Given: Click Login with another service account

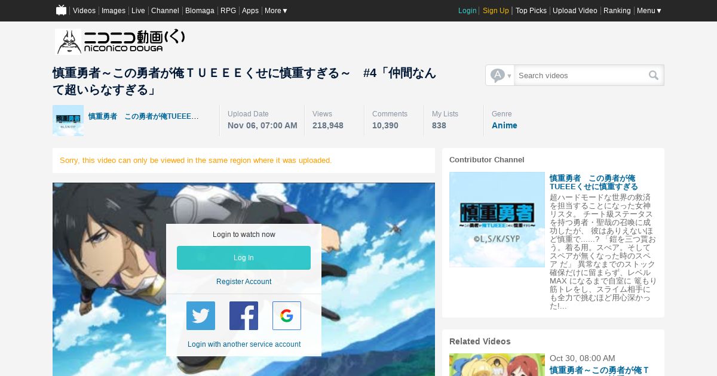Looking at the screenshot, I should click(244, 344).
